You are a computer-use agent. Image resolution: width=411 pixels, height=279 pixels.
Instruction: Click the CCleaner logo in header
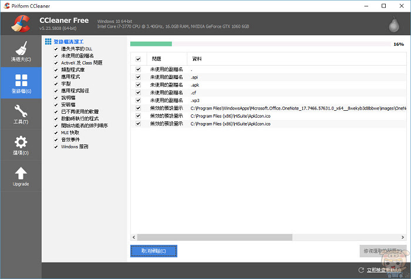click(x=21, y=23)
